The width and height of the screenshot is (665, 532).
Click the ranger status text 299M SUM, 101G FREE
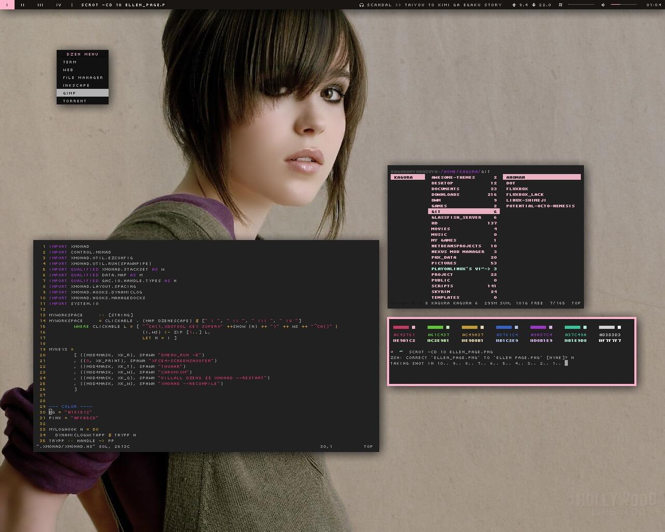pyautogui.click(x=514, y=303)
